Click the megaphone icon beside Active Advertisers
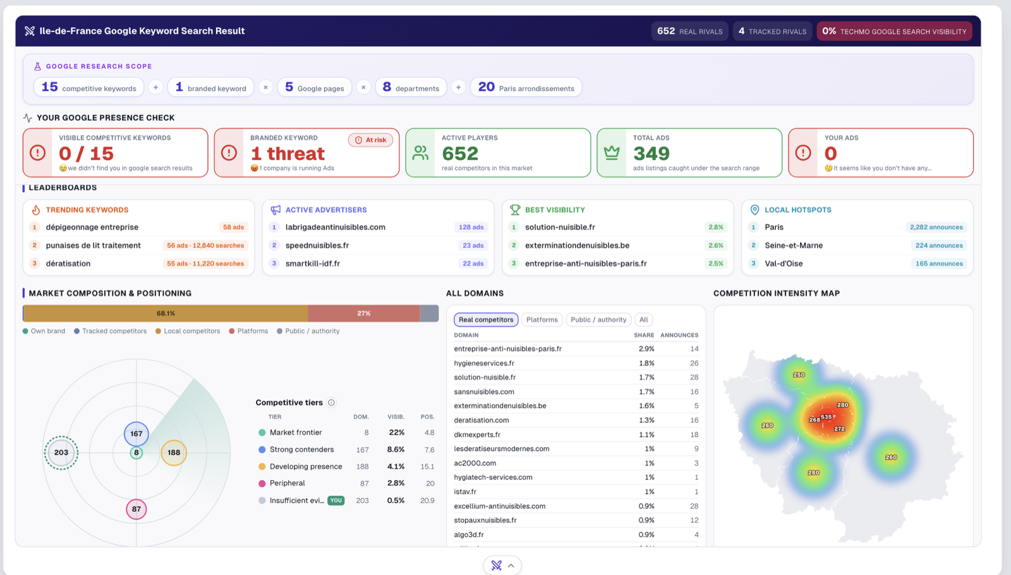 [275, 210]
